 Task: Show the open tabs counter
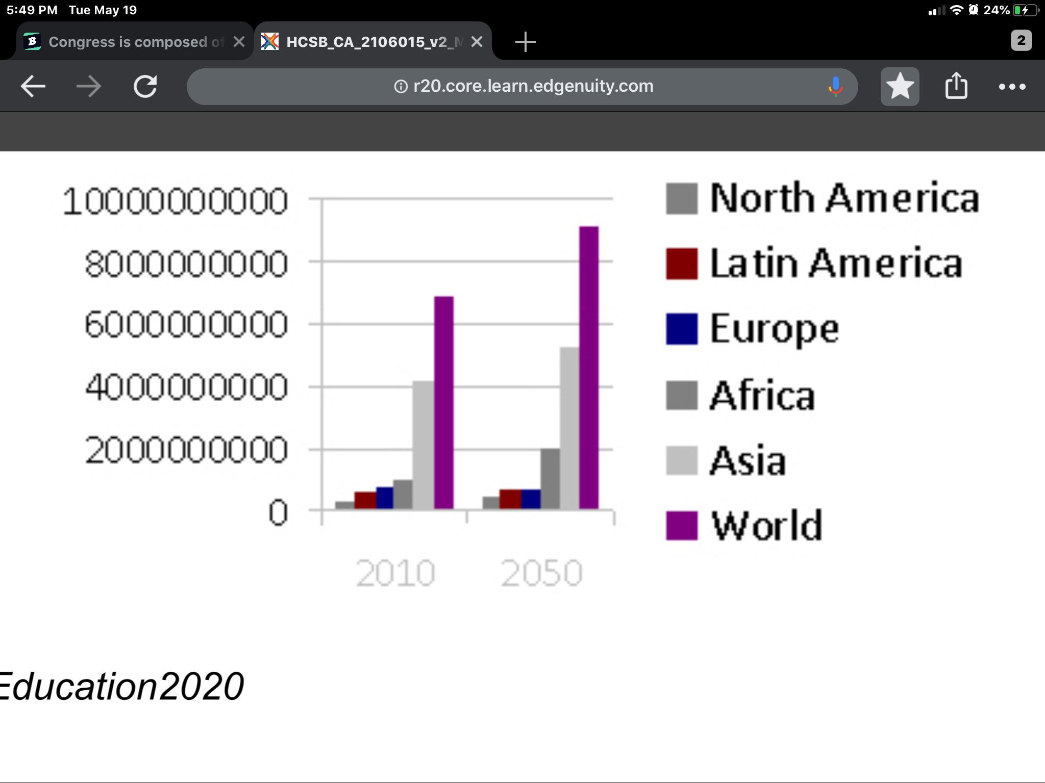click(x=1021, y=41)
